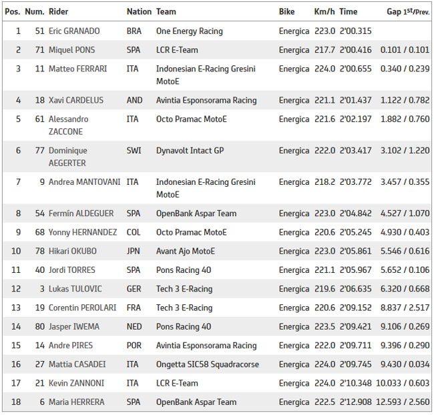This screenshot has width=434, height=415.
Task: Open rider Eric GRANADO
Action: coord(74,31)
